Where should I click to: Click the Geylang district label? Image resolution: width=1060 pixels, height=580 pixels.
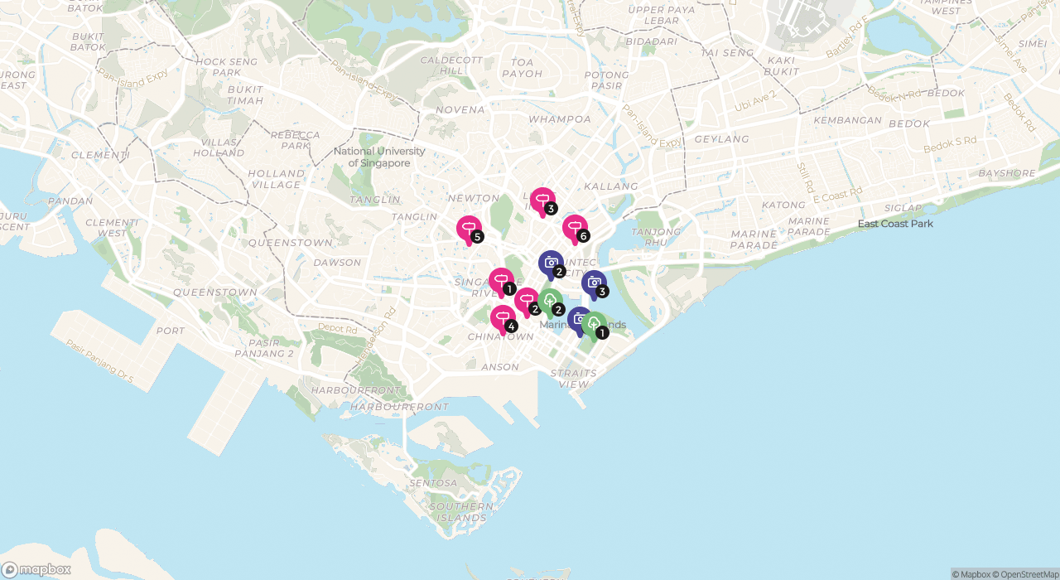click(721, 139)
